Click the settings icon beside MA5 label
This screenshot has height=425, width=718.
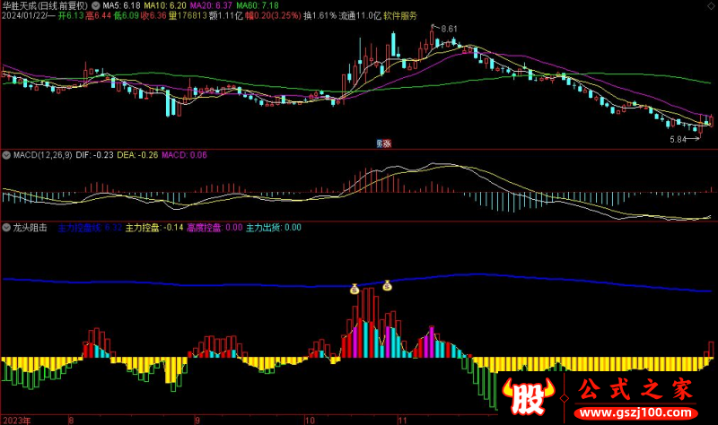pyautogui.click(x=97, y=5)
